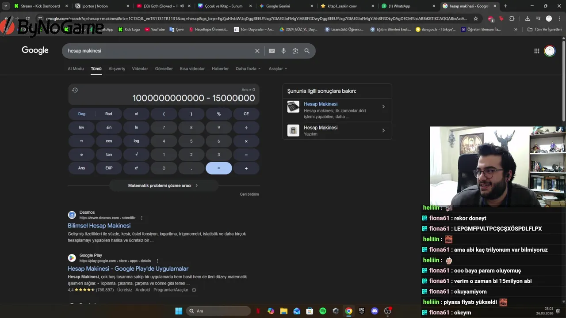This screenshot has width=566, height=318.
Task: Expand the Araçlar tools dropdown
Action: [278, 69]
